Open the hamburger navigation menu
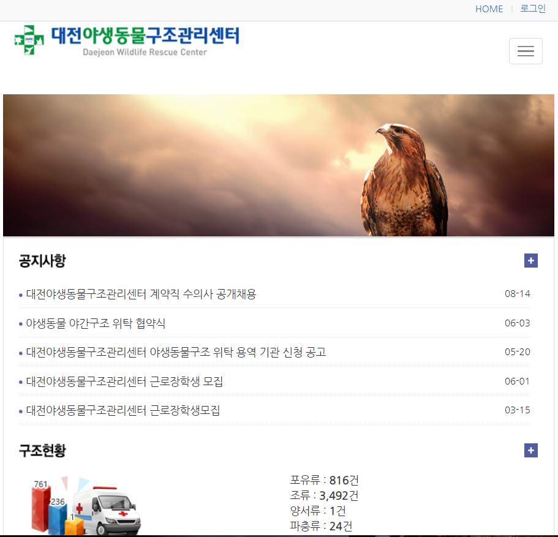This screenshot has height=537, width=558. 526,51
